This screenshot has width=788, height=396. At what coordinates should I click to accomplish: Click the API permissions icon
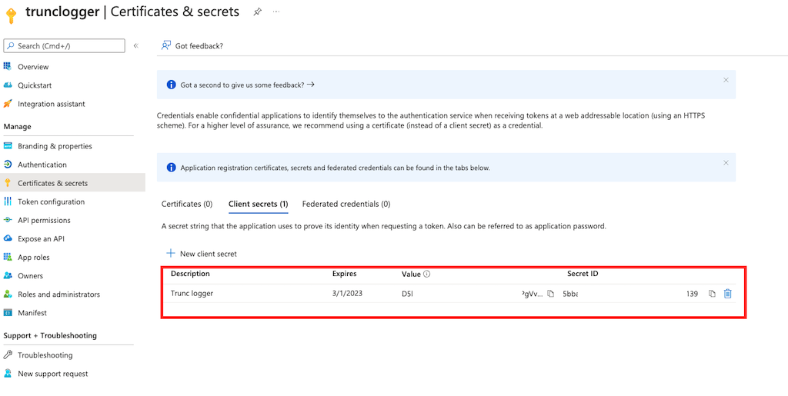tap(8, 220)
